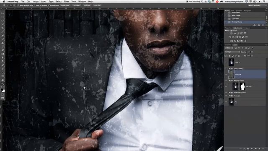Click the Fill Screen button
The height and width of the screenshot is (151, 268).
87,5
